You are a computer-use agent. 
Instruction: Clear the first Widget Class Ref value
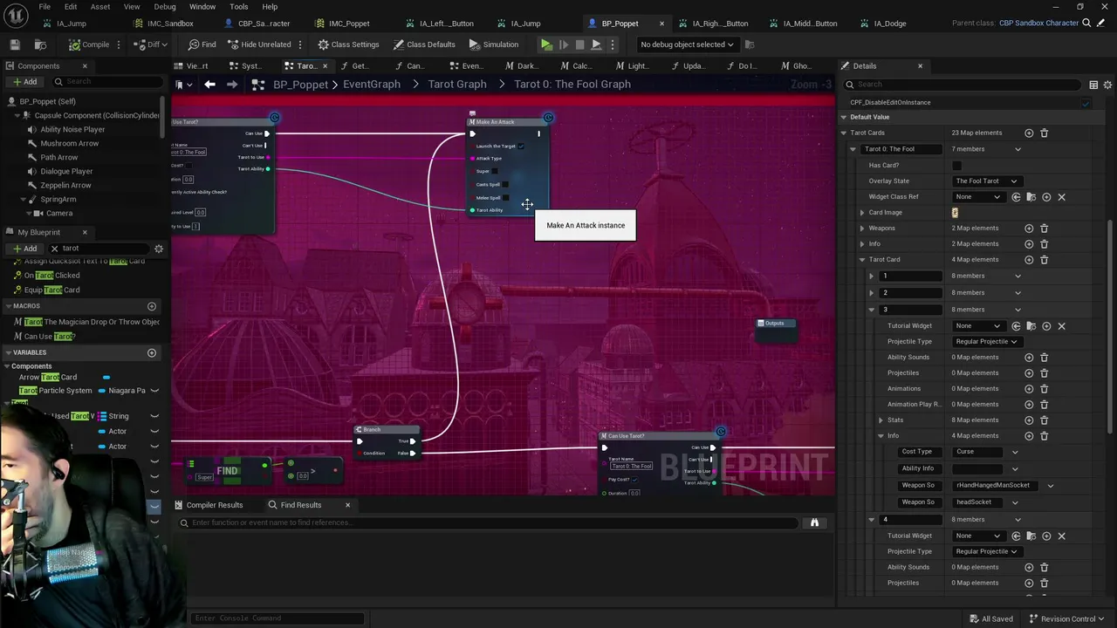point(1061,197)
